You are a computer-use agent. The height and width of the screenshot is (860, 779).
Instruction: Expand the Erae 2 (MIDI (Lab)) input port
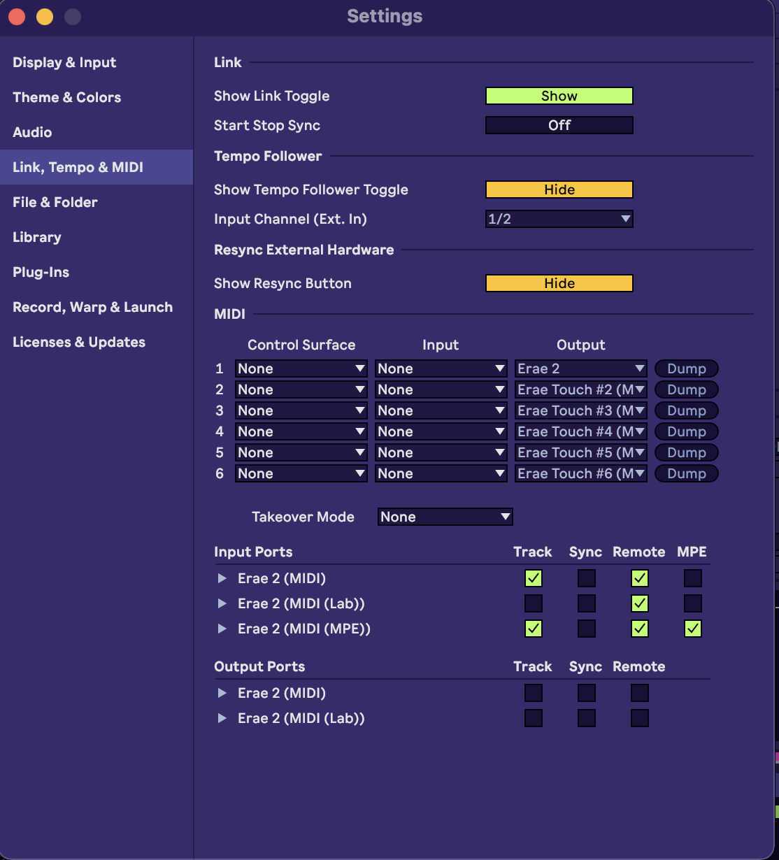tap(222, 603)
